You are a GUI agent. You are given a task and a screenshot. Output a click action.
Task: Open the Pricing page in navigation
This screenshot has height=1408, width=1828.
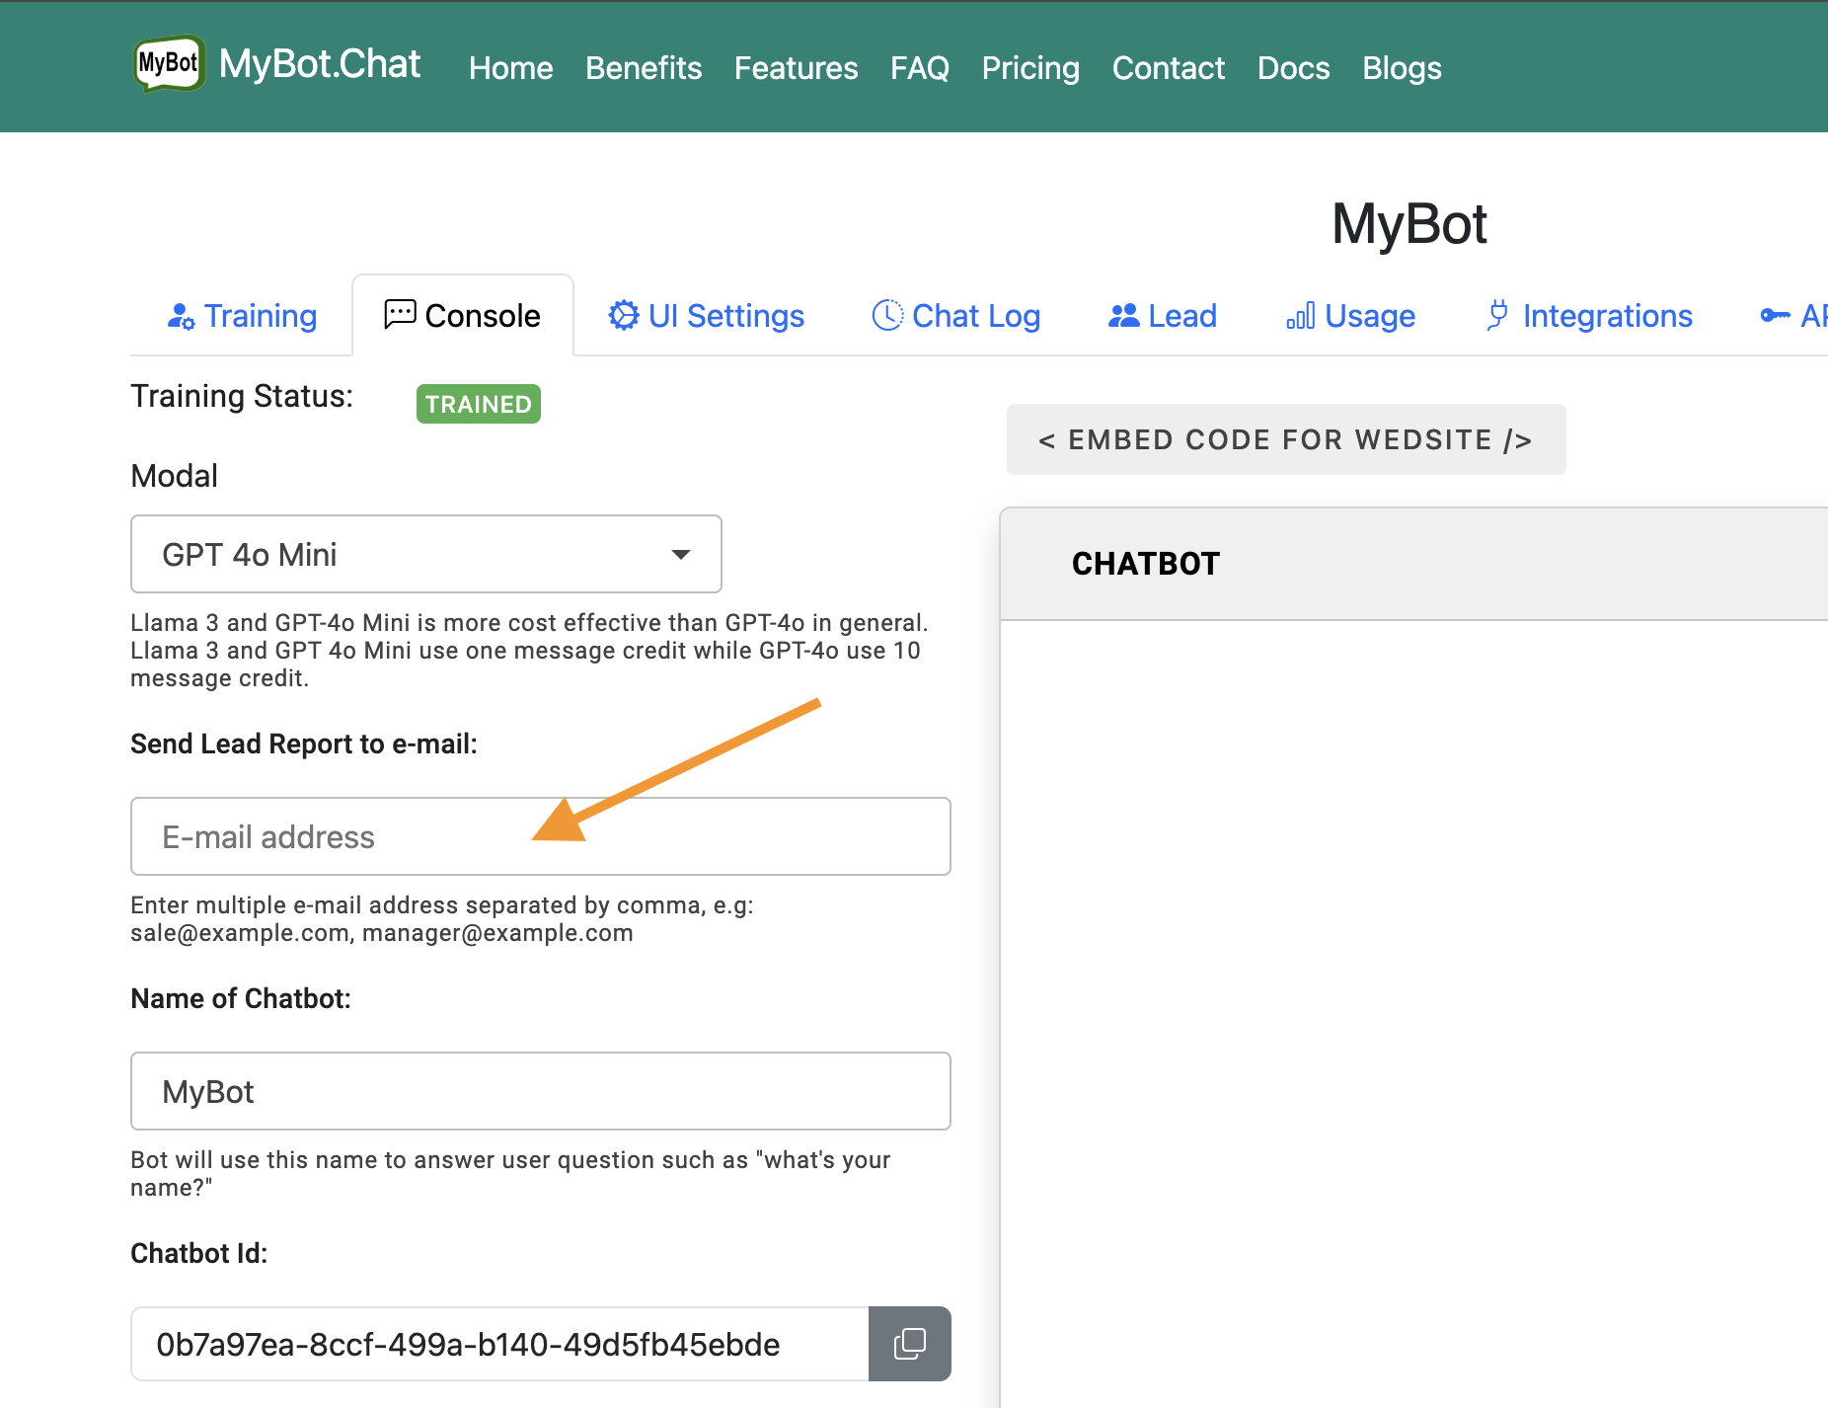pyautogui.click(x=1029, y=68)
